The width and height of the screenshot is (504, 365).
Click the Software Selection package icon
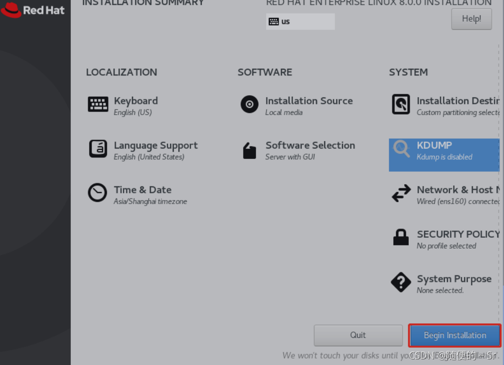[249, 151]
